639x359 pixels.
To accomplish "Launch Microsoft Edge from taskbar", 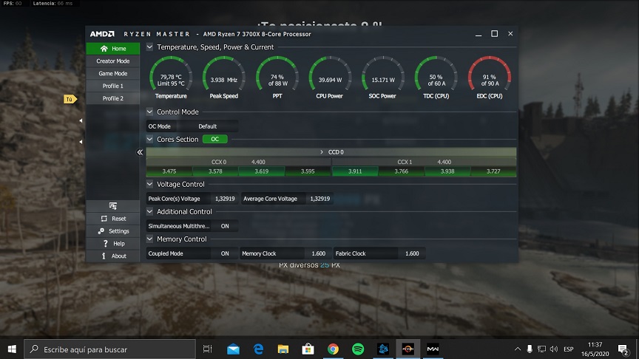I will coord(258,349).
